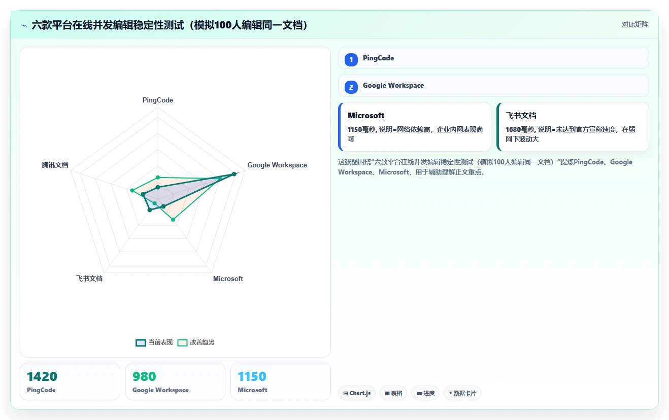Click the Microsoft radar axis label
The width and height of the screenshot is (669, 420).
pos(228,279)
